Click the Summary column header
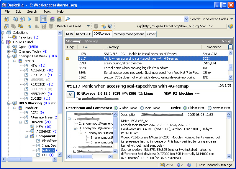 pos(152,47)
